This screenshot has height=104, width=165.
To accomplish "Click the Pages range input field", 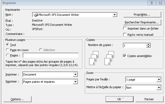I will [50, 55].
